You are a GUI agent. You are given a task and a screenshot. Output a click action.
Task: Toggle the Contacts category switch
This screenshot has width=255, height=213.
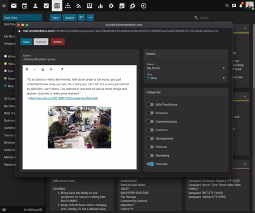pos(150,130)
